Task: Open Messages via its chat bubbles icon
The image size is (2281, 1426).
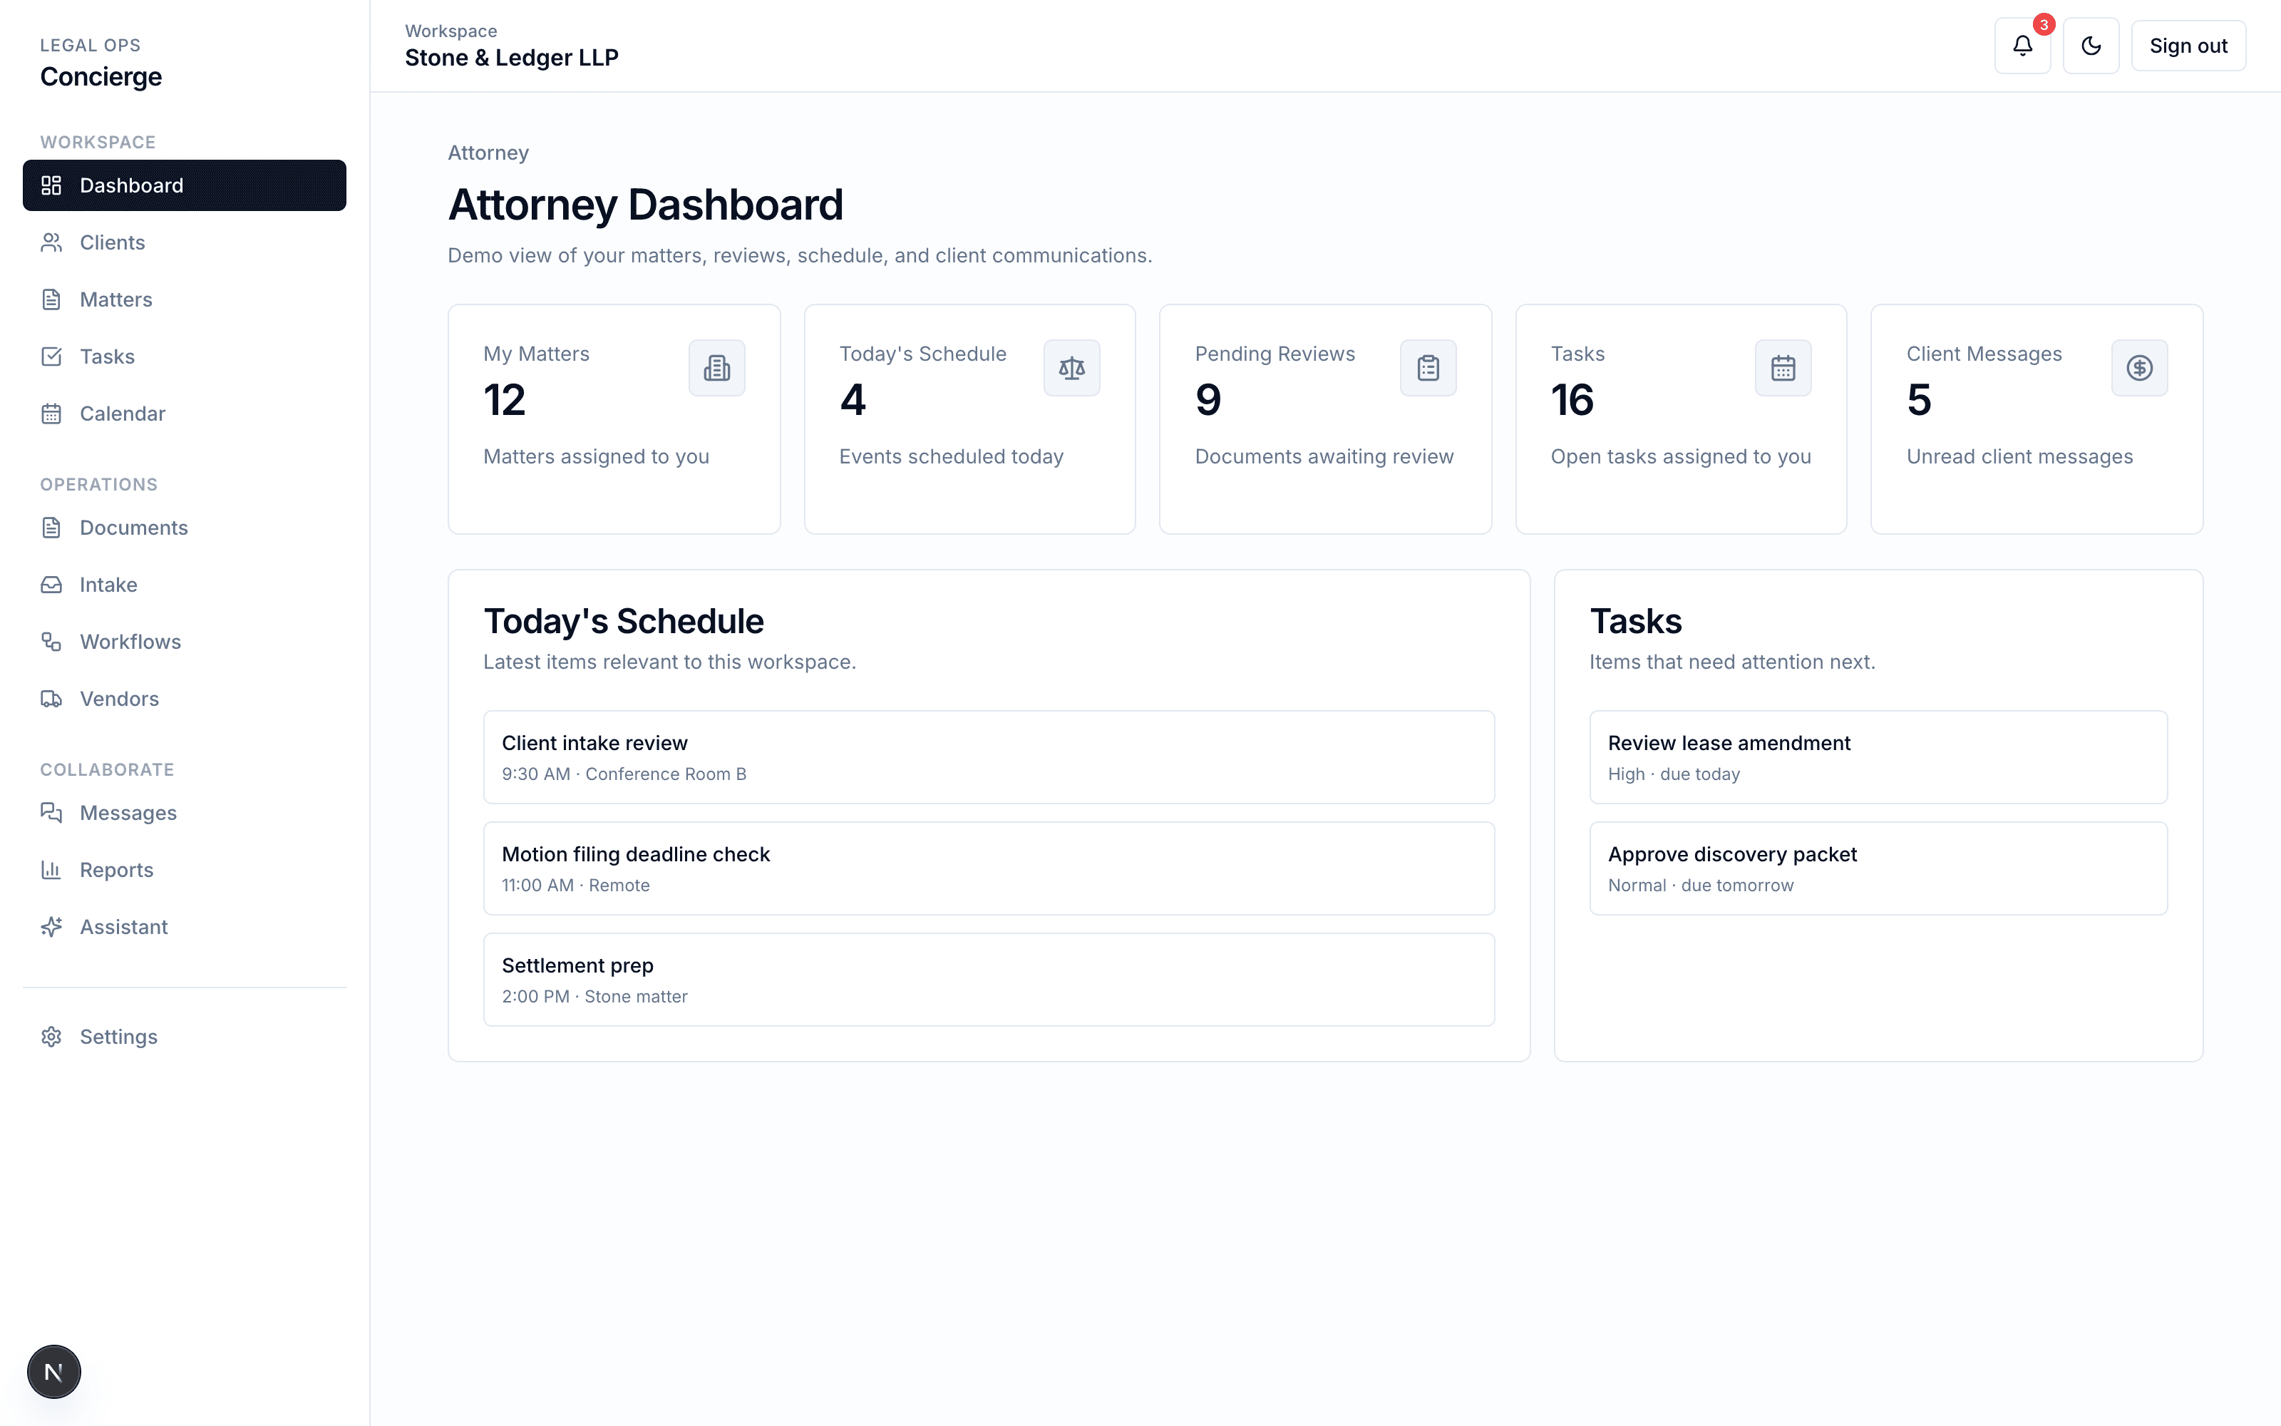Action: [x=51, y=813]
